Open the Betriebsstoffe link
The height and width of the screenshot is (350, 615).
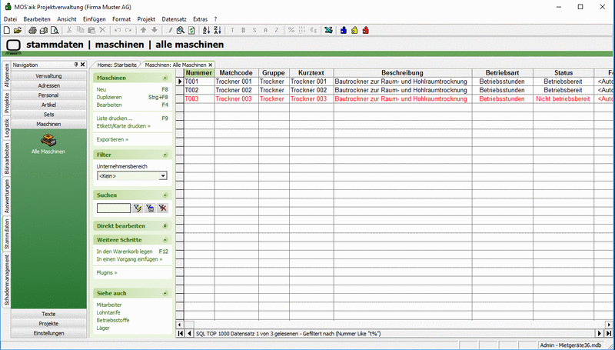pyautogui.click(x=112, y=320)
